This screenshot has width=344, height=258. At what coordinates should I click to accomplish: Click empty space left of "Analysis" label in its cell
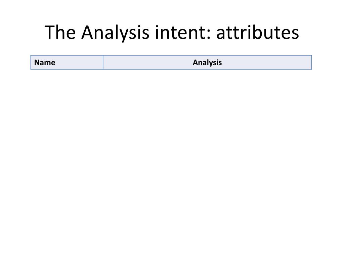(x=147, y=62)
